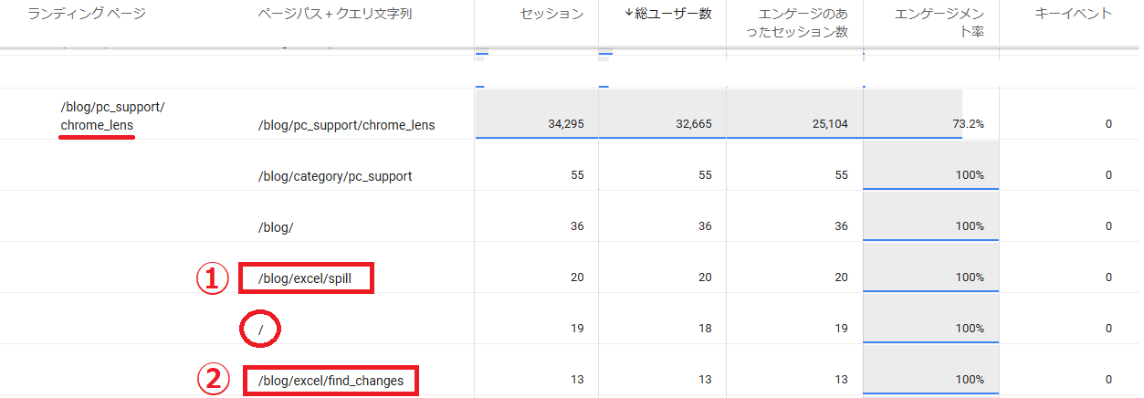Click the red circled number 1 marker
The height and width of the screenshot is (398, 1144).
212,278
